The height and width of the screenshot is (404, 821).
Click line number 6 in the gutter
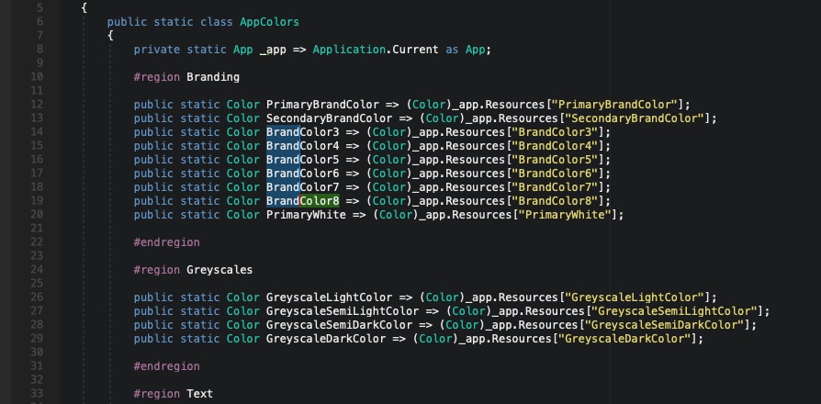tap(40, 22)
